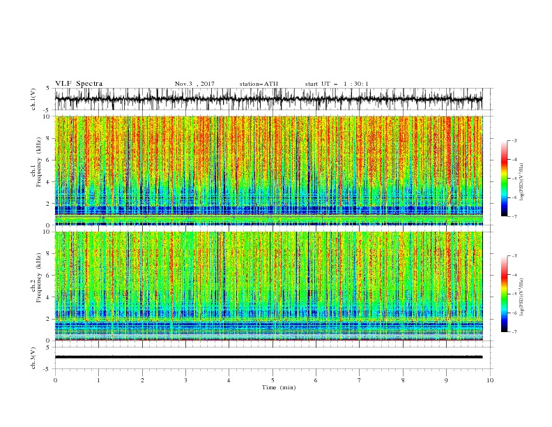Click the "ch.1 Frequency (kHz)" axis title
The width and height of the screenshot is (552, 427).
click(x=36, y=163)
